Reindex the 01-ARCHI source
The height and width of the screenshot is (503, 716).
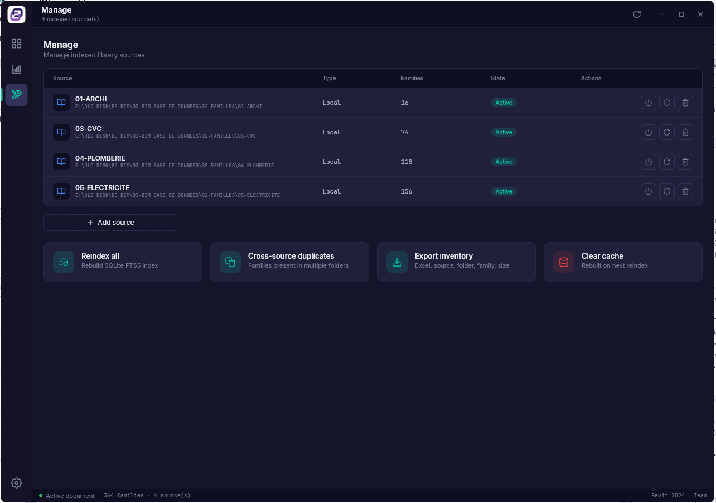click(x=667, y=103)
